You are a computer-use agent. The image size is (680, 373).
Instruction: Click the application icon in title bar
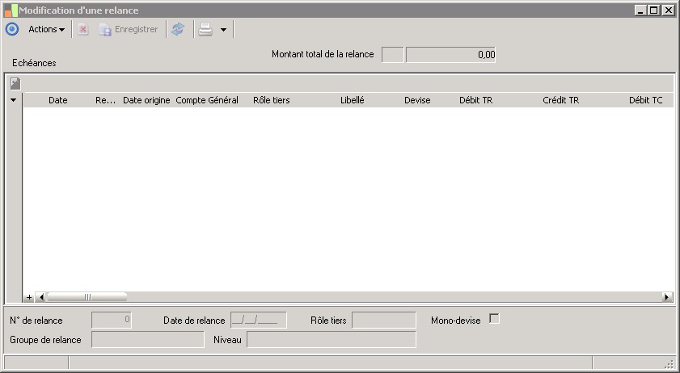tap(11, 10)
